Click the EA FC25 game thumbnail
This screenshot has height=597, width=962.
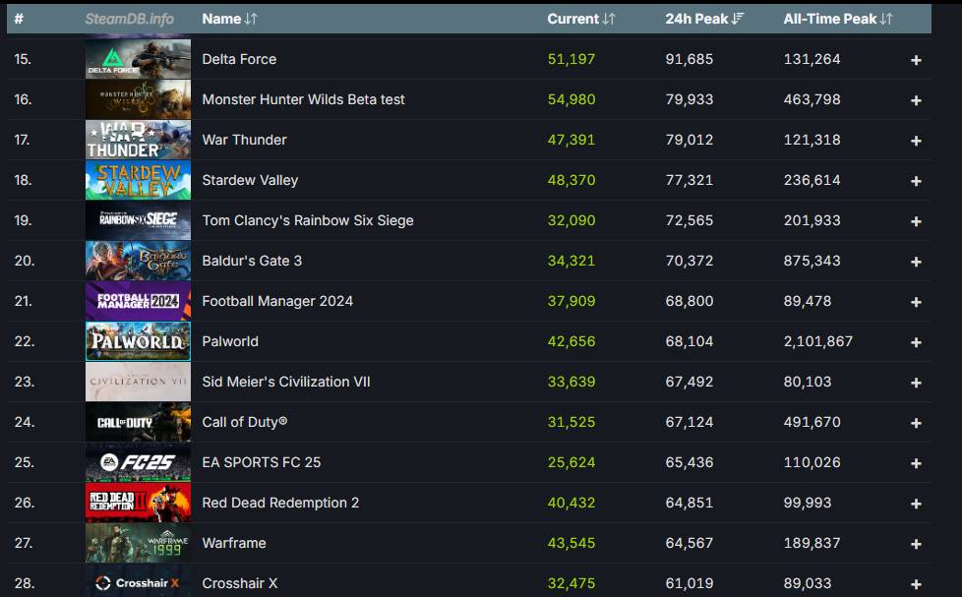138,462
